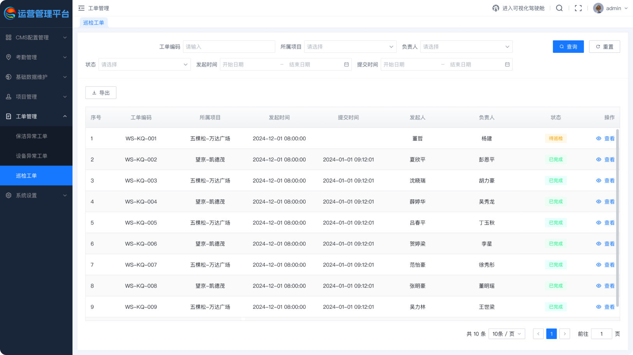
Task: Go to next page arrow
Action: point(565,334)
